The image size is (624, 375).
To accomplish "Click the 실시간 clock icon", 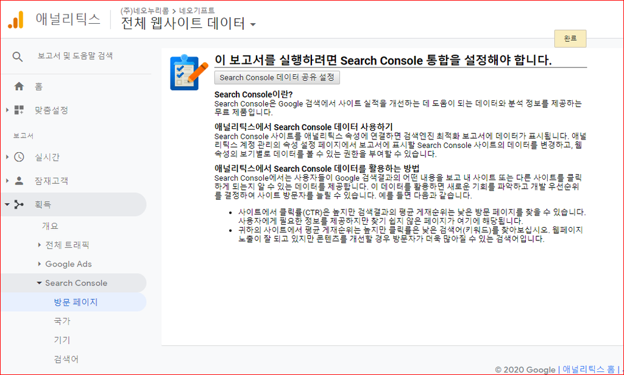I will point(19,157).
